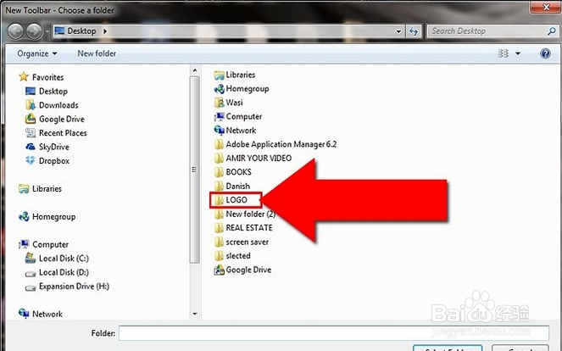Click the Forward navigation arrow button

click(35, 31)
